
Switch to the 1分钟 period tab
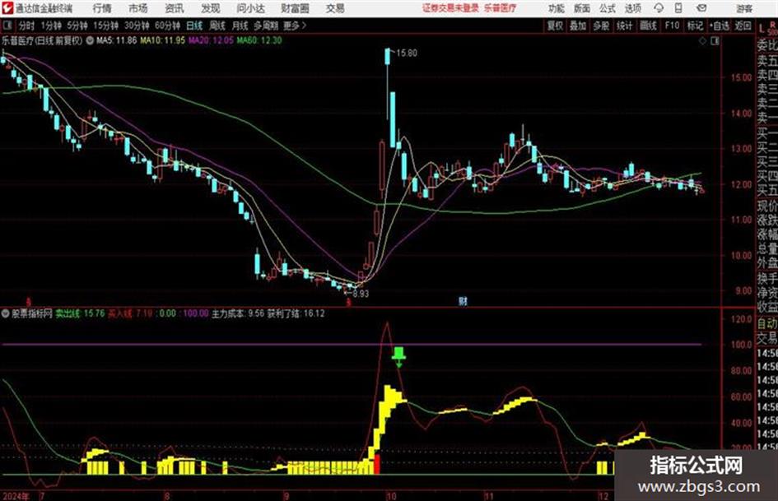pyautogui.click(x=51, y=26)
